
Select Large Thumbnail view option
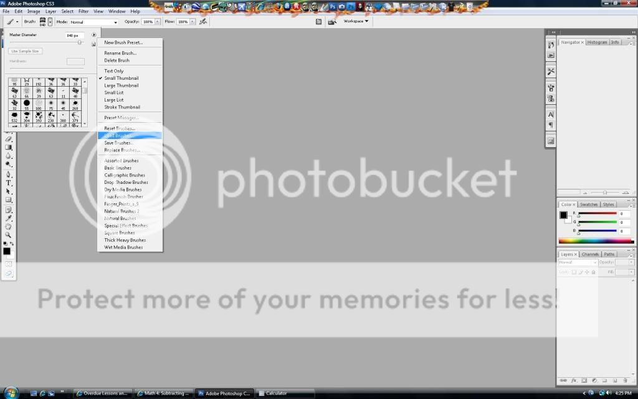(x=130, y=85)
